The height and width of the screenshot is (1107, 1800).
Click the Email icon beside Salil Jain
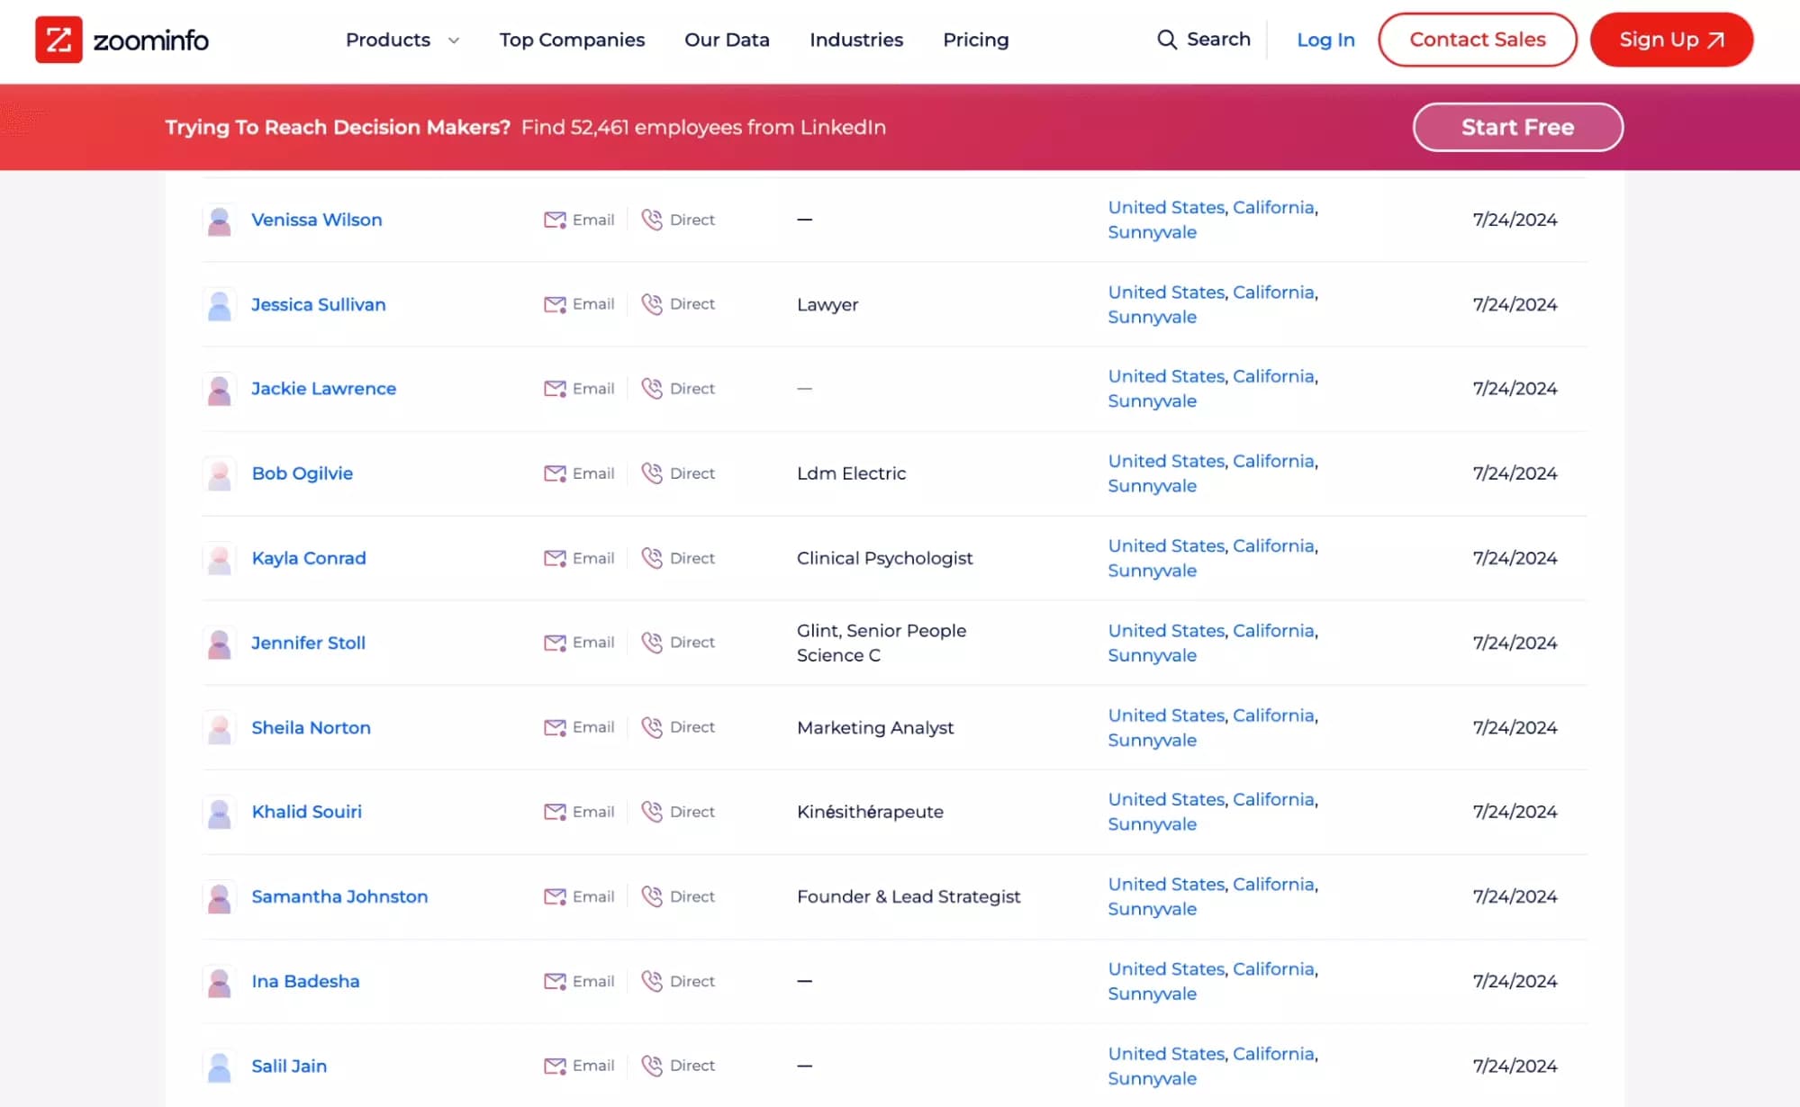tap(556, 1066)
